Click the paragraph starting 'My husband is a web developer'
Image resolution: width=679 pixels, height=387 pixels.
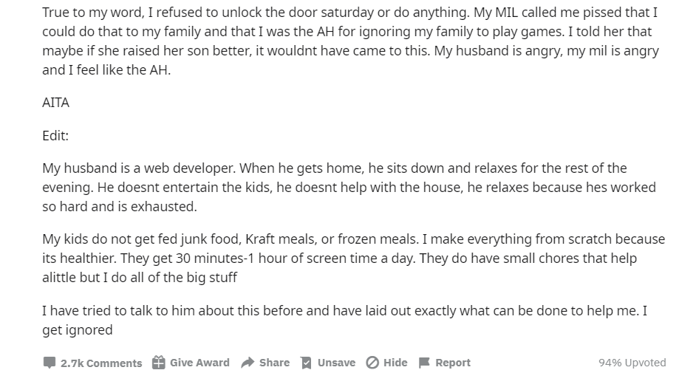point(349,188)
